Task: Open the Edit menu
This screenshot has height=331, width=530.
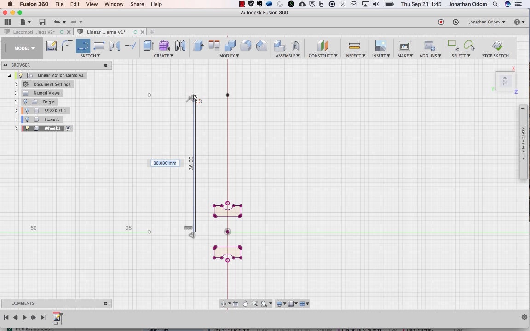Action: 75,4
